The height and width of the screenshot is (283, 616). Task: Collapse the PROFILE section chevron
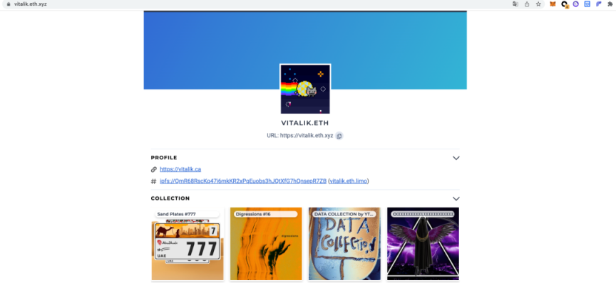(456, 158)
